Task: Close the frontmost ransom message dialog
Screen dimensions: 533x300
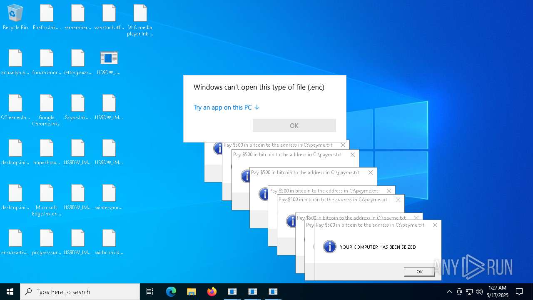Action: (x=435, y=225)
